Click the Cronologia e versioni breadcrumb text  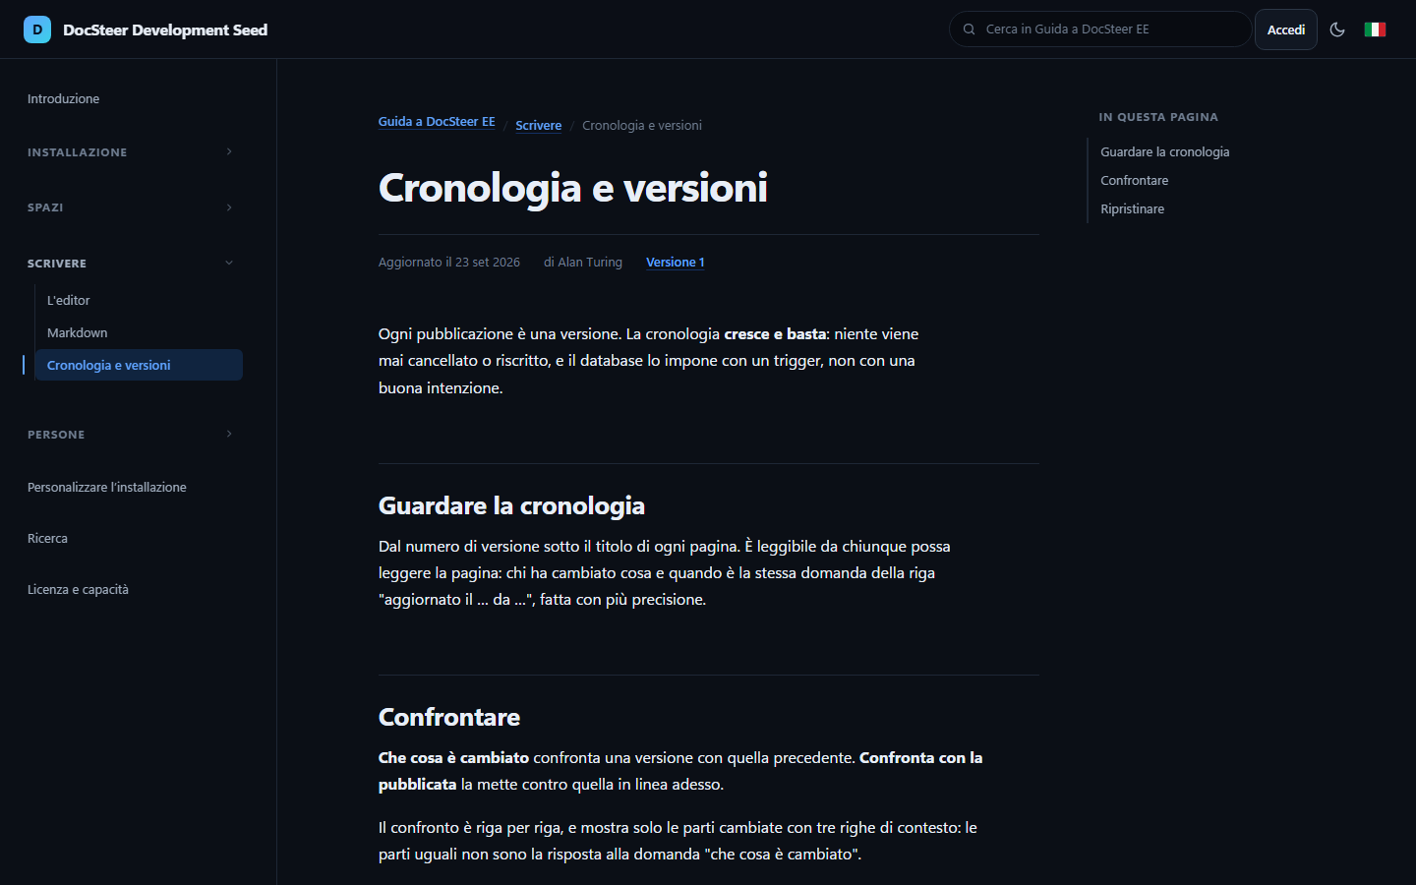642,126
